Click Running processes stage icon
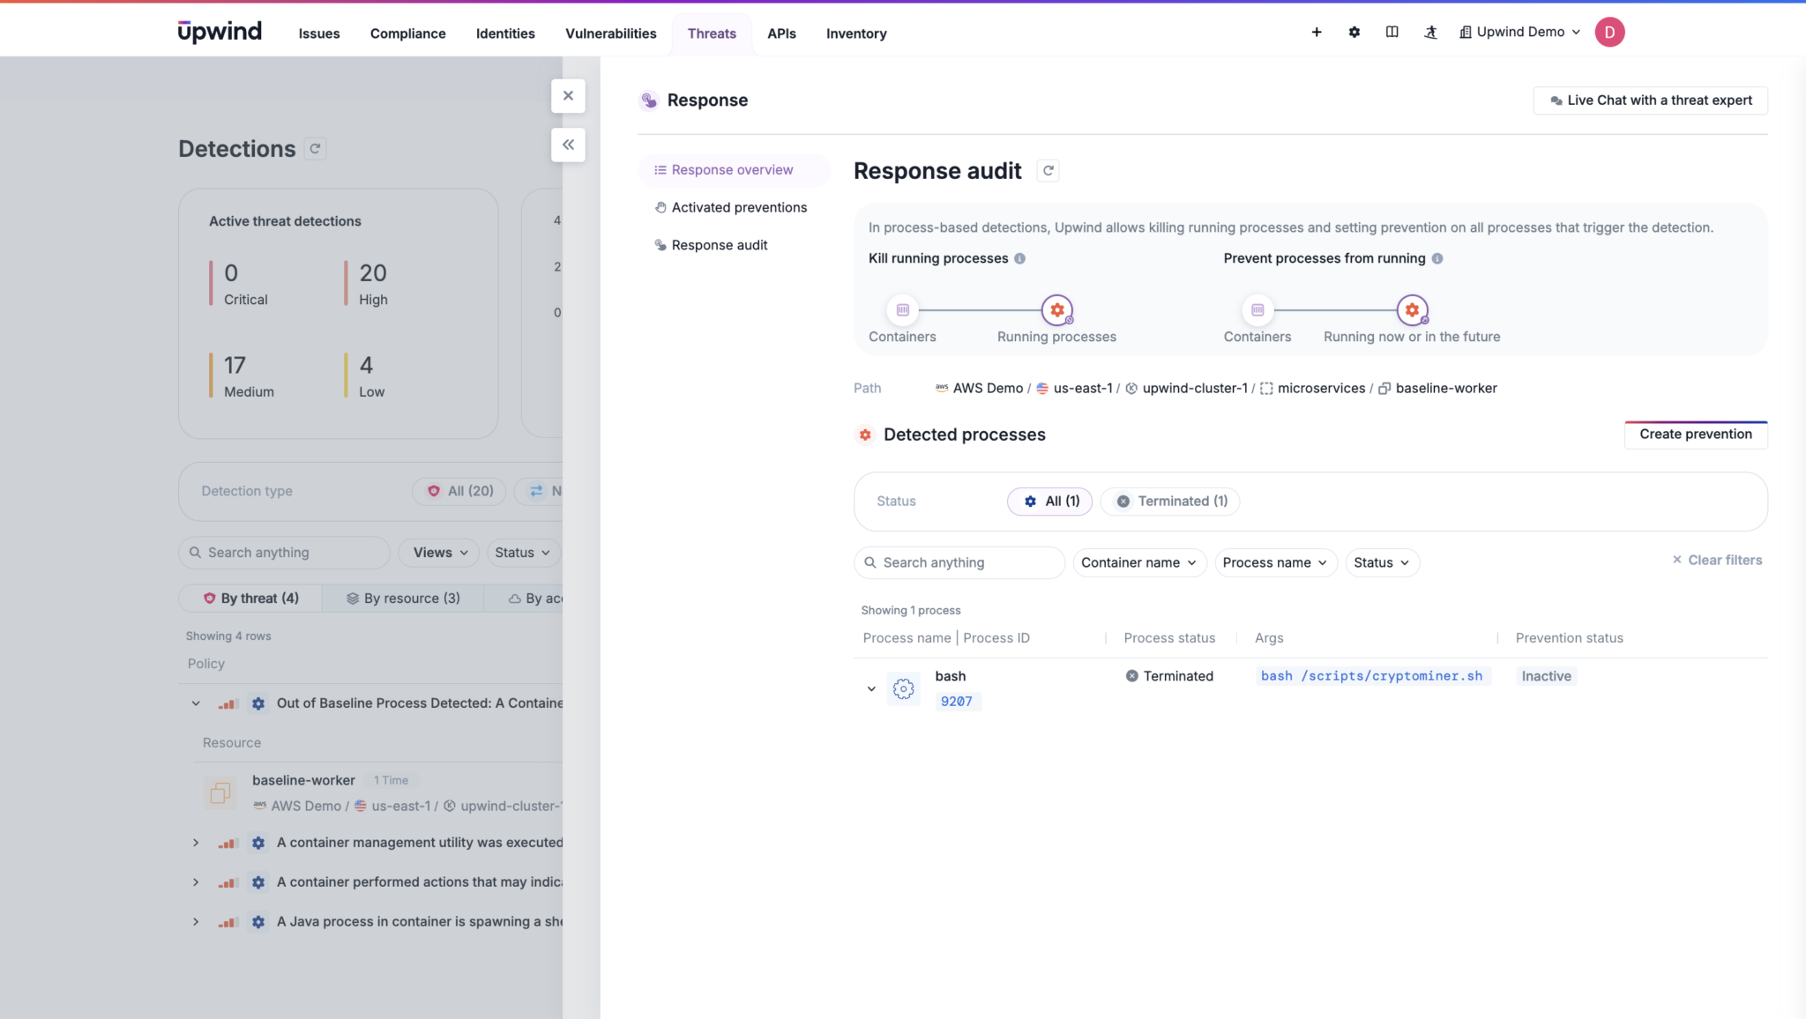 (x=1056, y=310)
